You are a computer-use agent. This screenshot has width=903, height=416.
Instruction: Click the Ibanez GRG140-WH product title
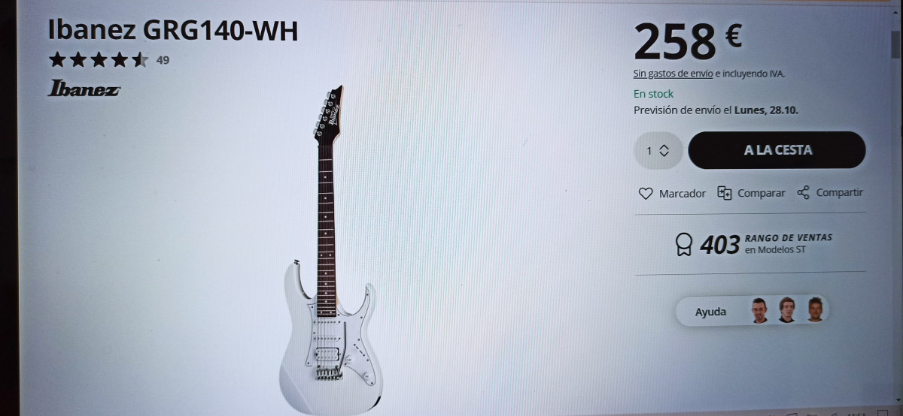point(173,31)
